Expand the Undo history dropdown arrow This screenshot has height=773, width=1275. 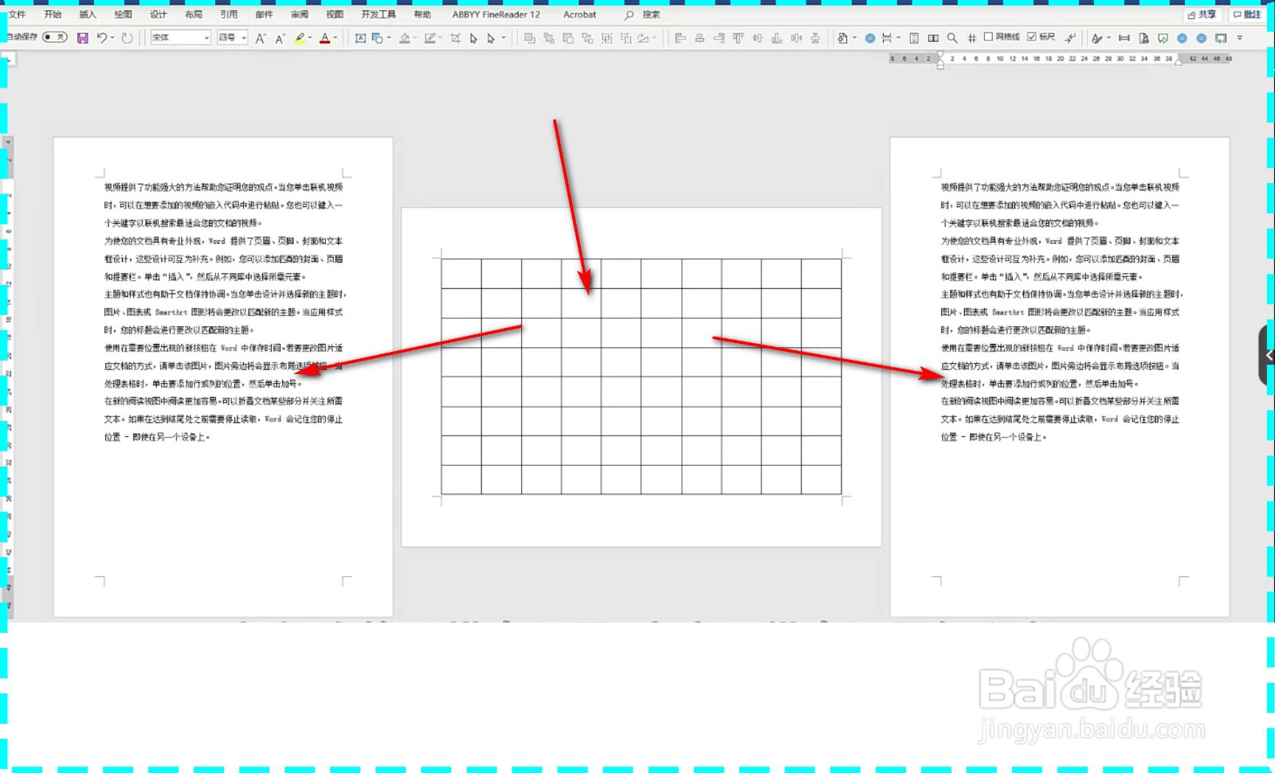(112, 37)
